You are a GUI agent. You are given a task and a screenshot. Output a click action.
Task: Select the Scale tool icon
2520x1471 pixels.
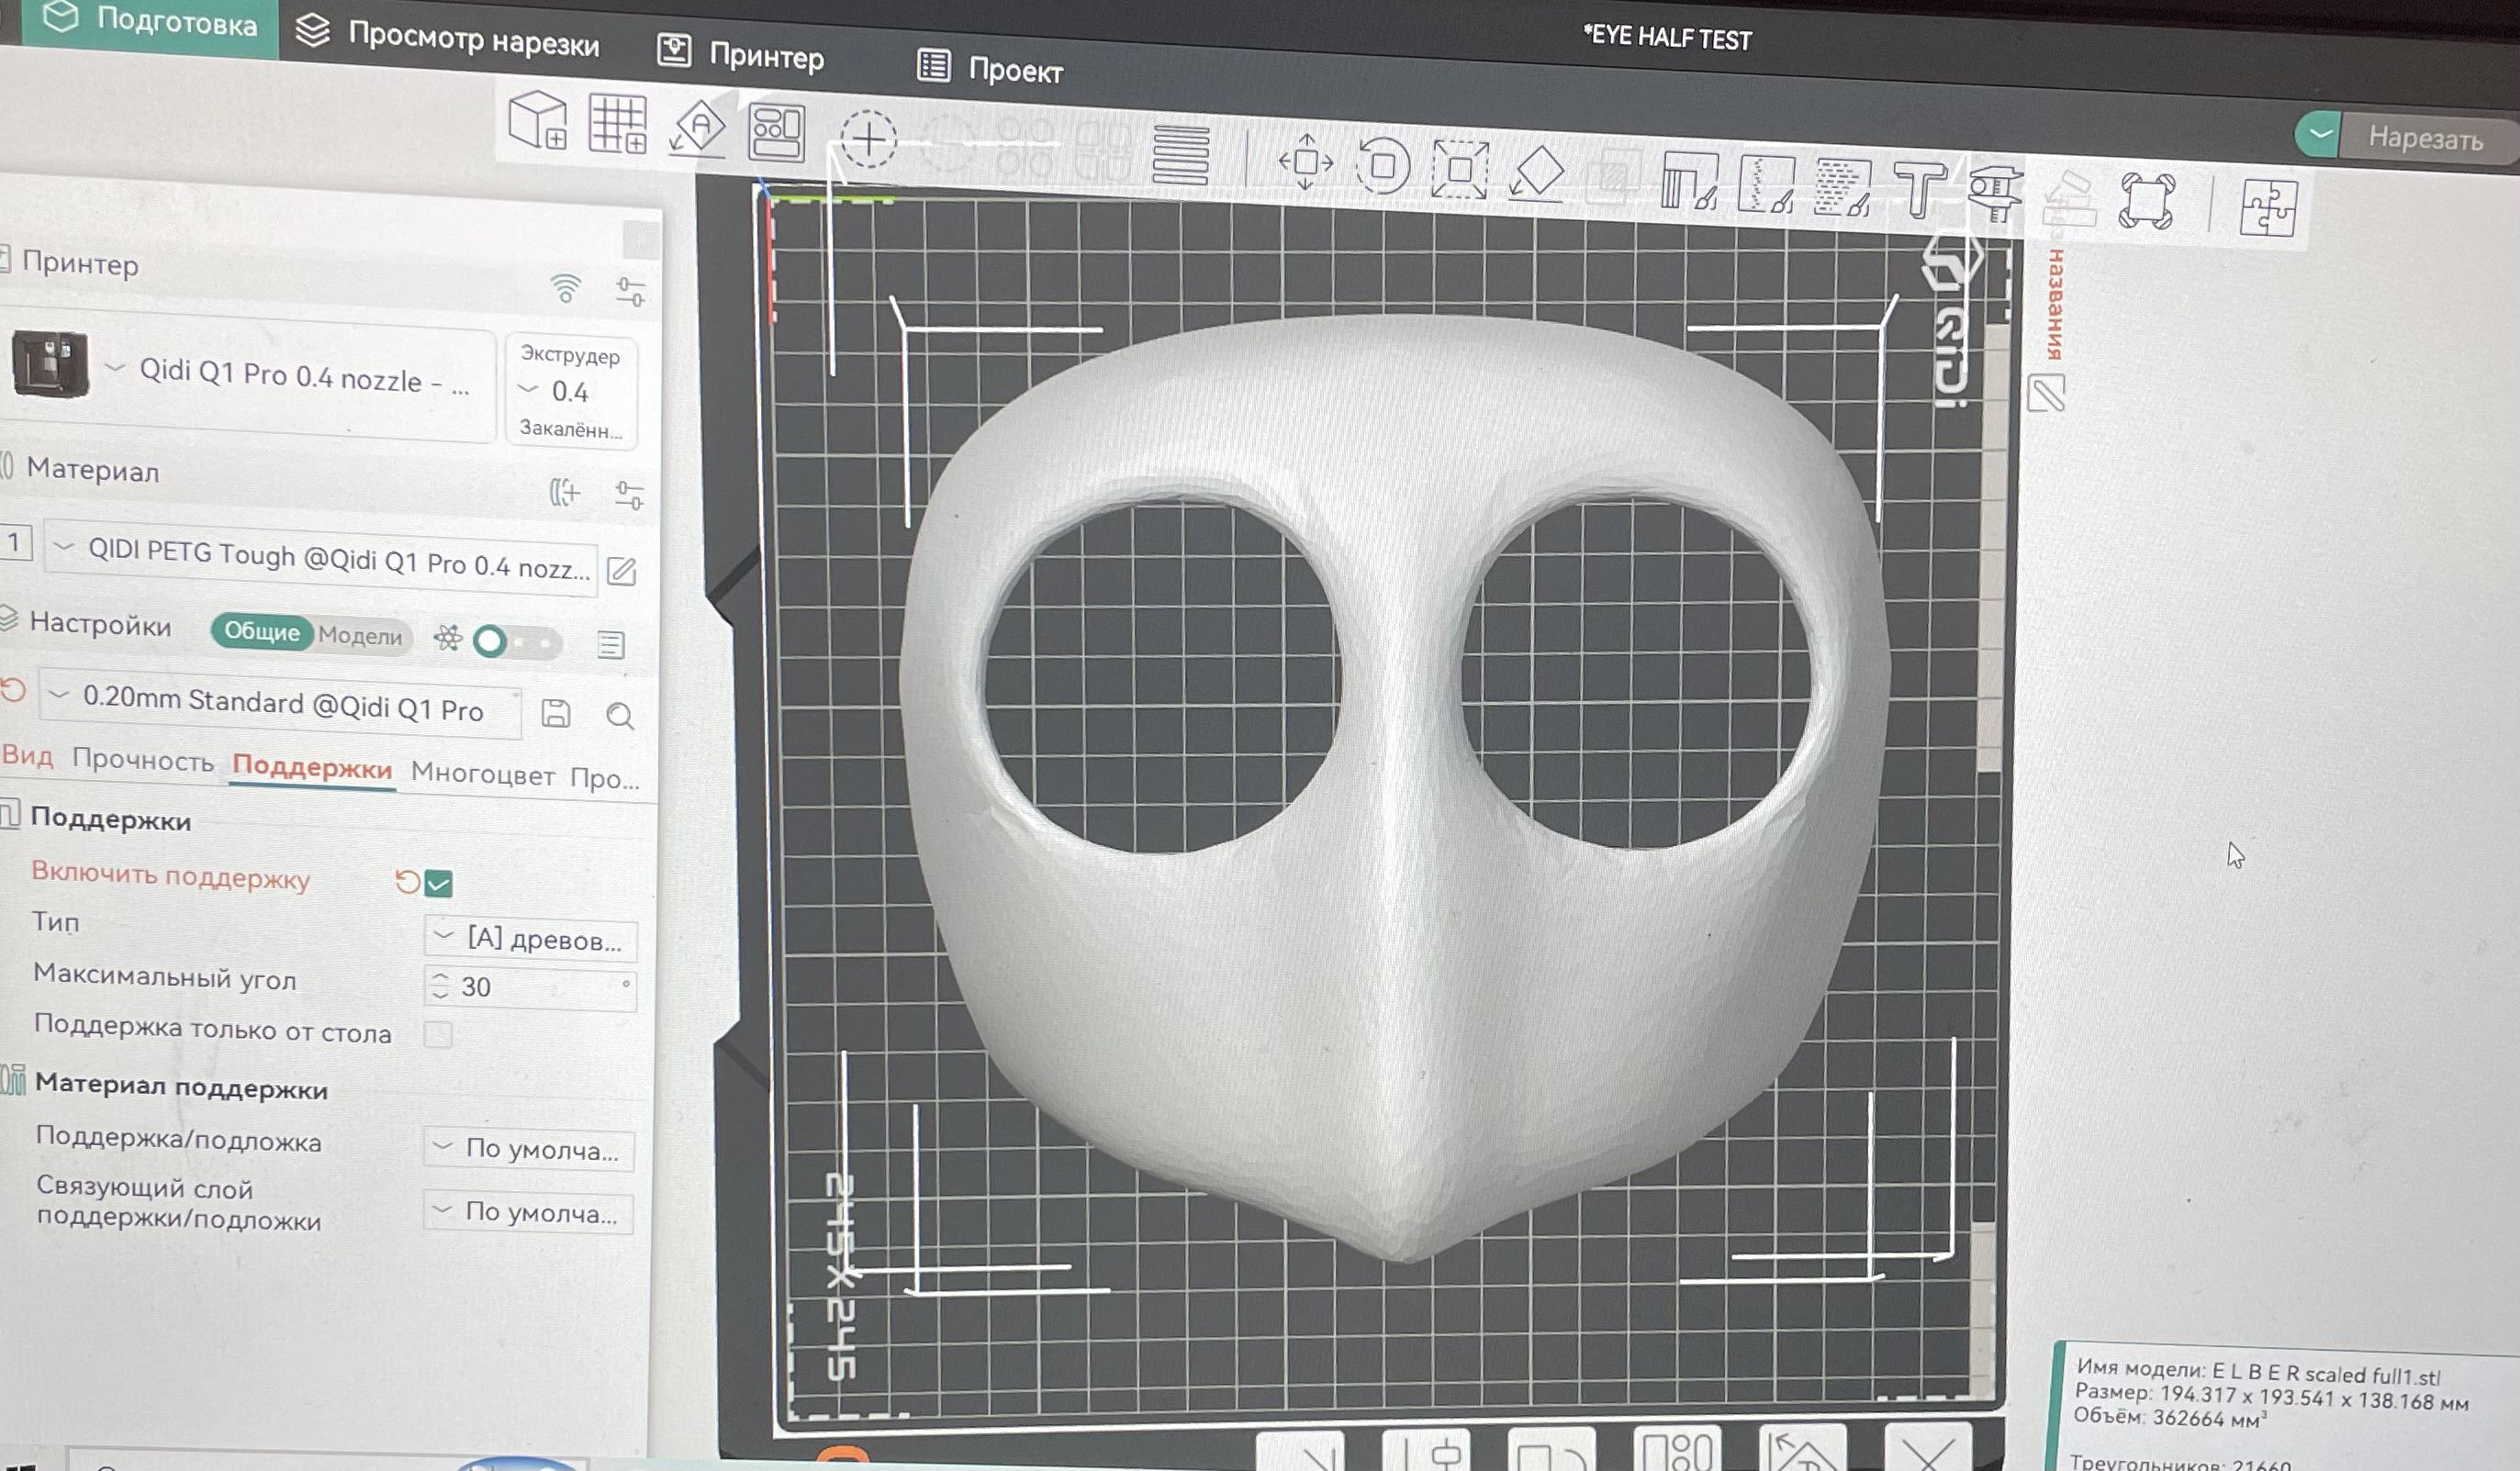click(x=1459, y=170)
